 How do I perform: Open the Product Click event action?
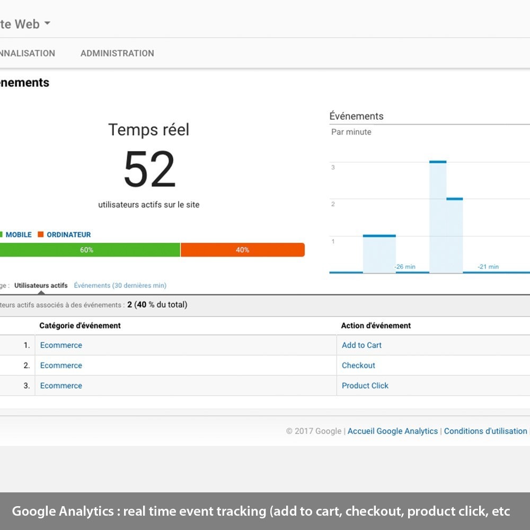click(x=365, y=386)
